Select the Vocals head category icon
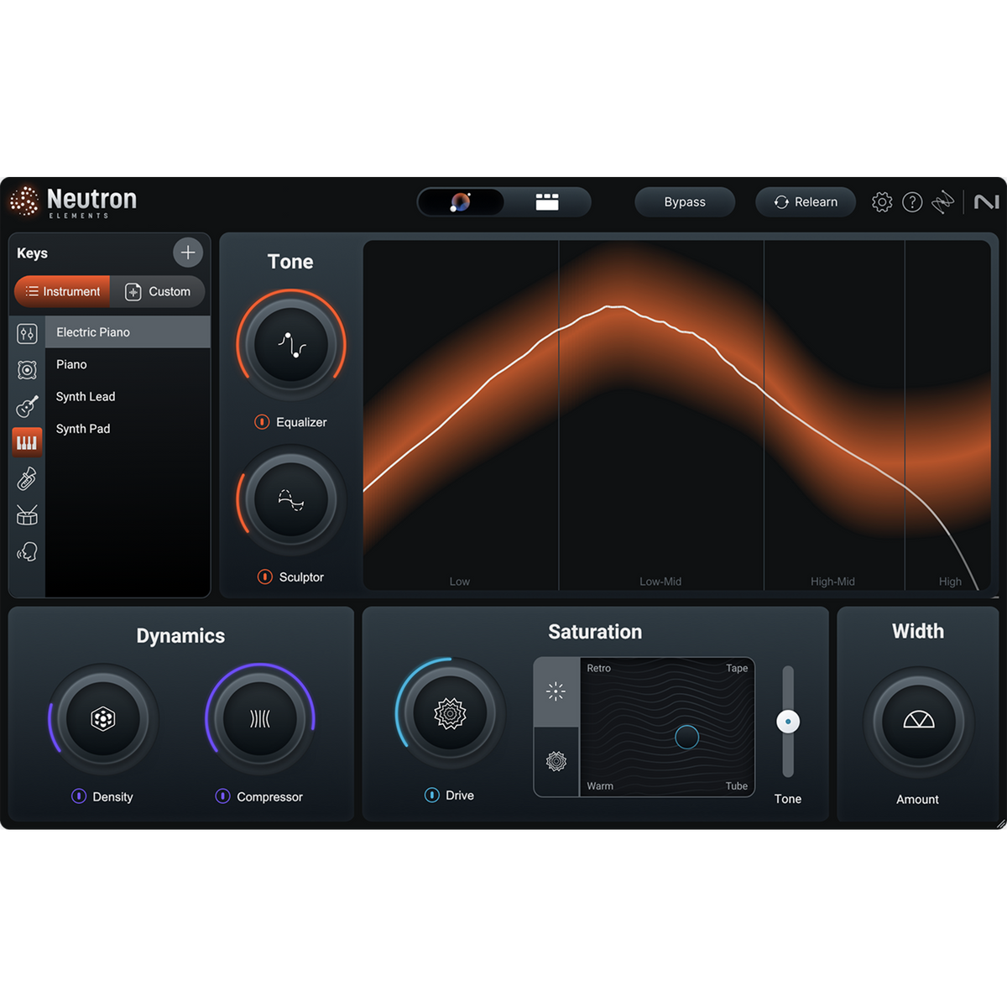The width and height of the screenshot is (1007, 1007). click(27, 551)
